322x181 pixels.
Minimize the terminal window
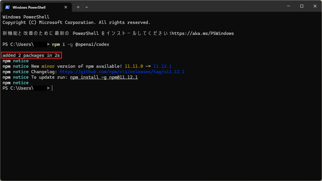288,6
